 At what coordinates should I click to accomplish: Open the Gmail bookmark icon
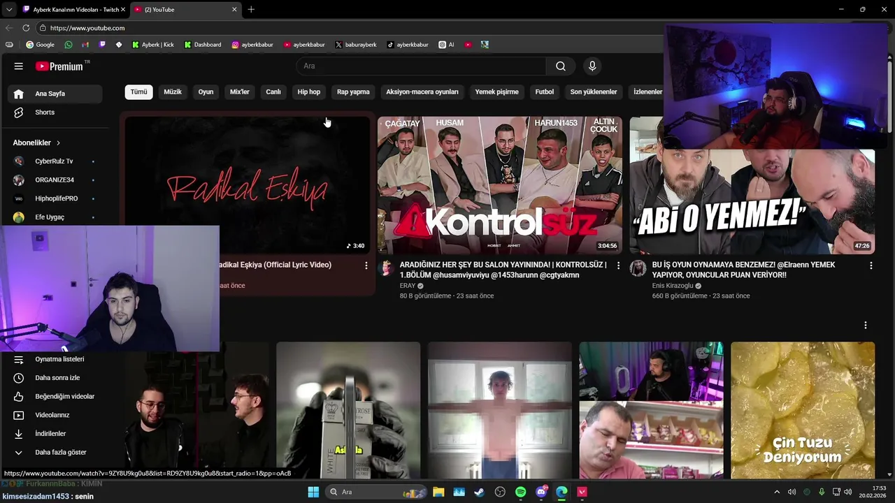pyautogui.click(x=85, y=45)
